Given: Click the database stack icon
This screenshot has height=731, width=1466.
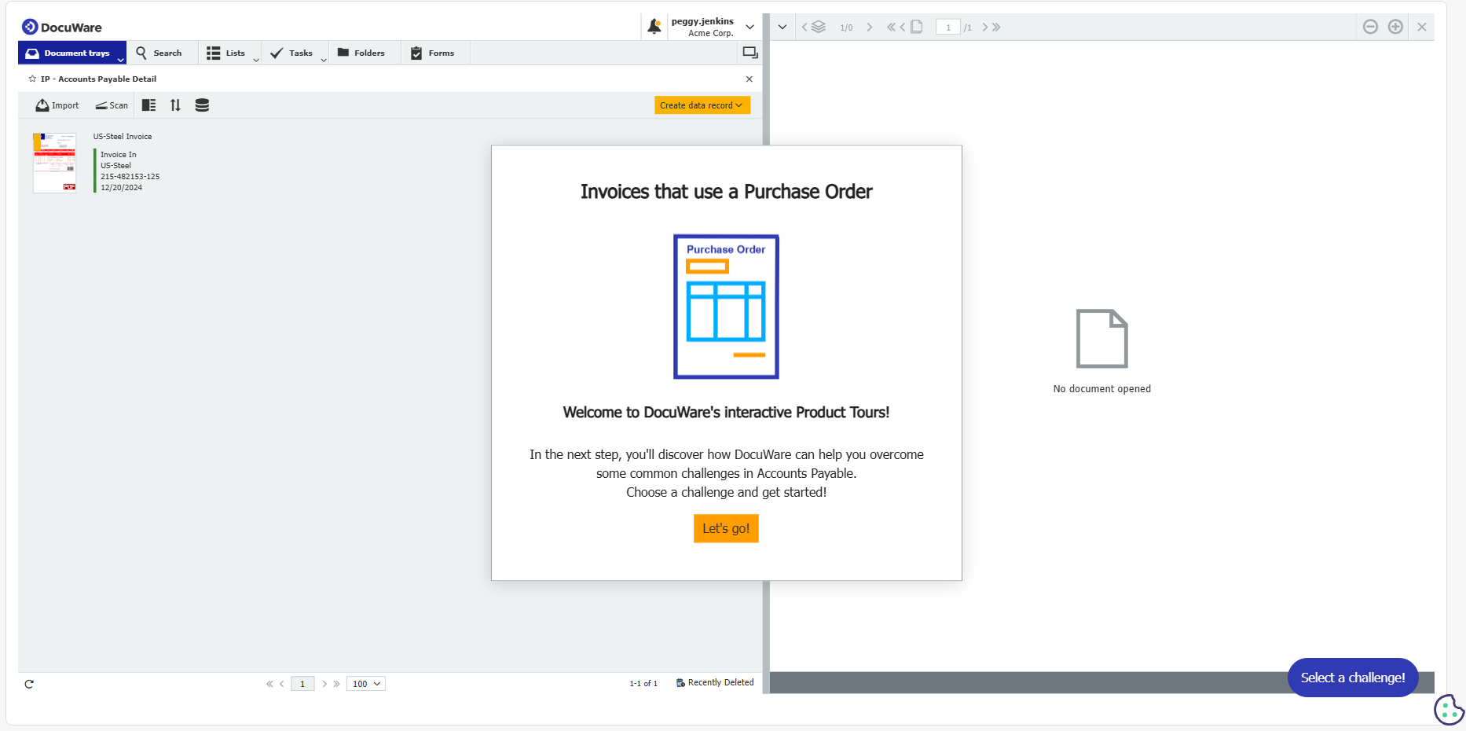Looking at the screenshot, I should (x=202, y=105).
